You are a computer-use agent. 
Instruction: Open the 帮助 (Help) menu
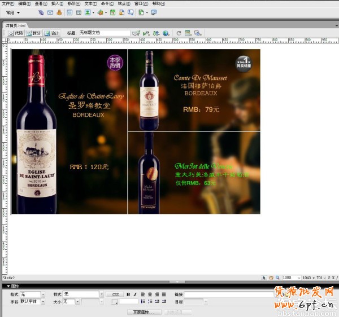[159, 4]
